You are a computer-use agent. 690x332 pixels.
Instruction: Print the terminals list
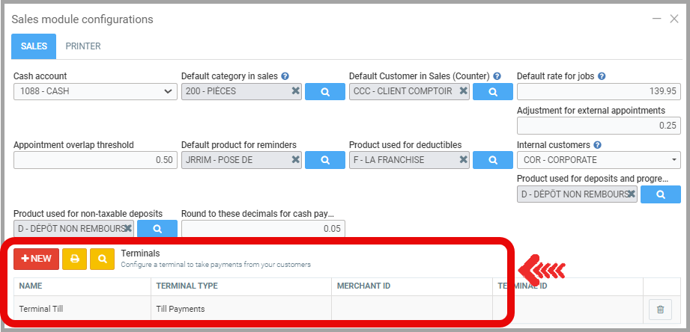tap(74, 259)
